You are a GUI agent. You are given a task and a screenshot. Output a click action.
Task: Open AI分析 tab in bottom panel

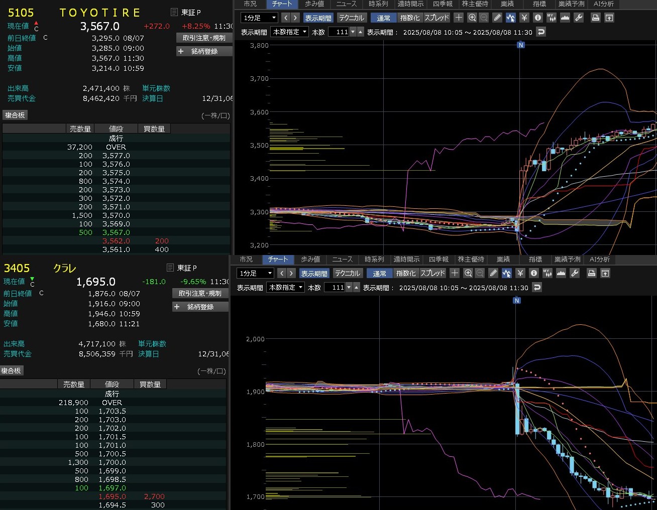599,259
